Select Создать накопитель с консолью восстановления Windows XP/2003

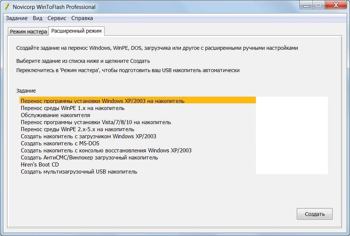[x=138, y=151]
